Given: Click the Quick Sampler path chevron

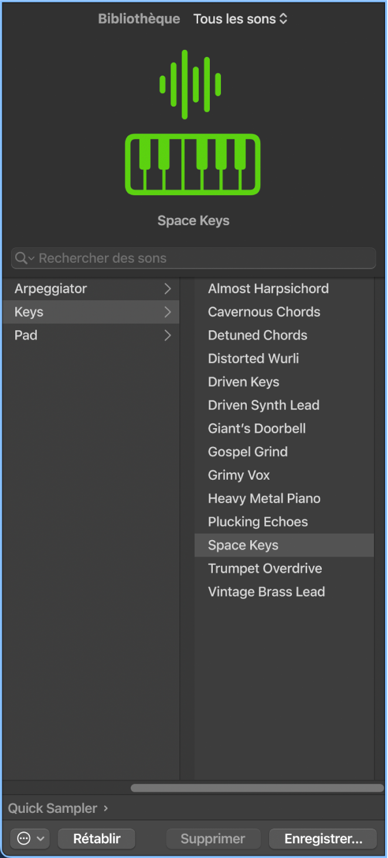Looking at the screenshot, I should tap(105, 808).
